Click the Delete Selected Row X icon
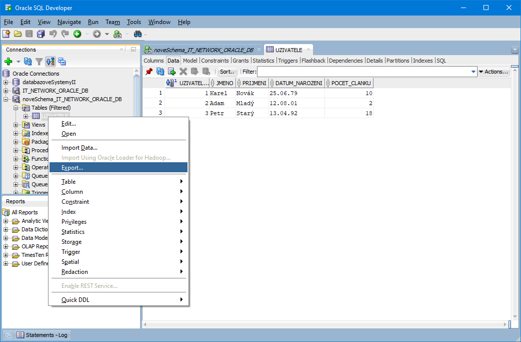This screenshot has width=521, height=342. click(x=183, y=72)
